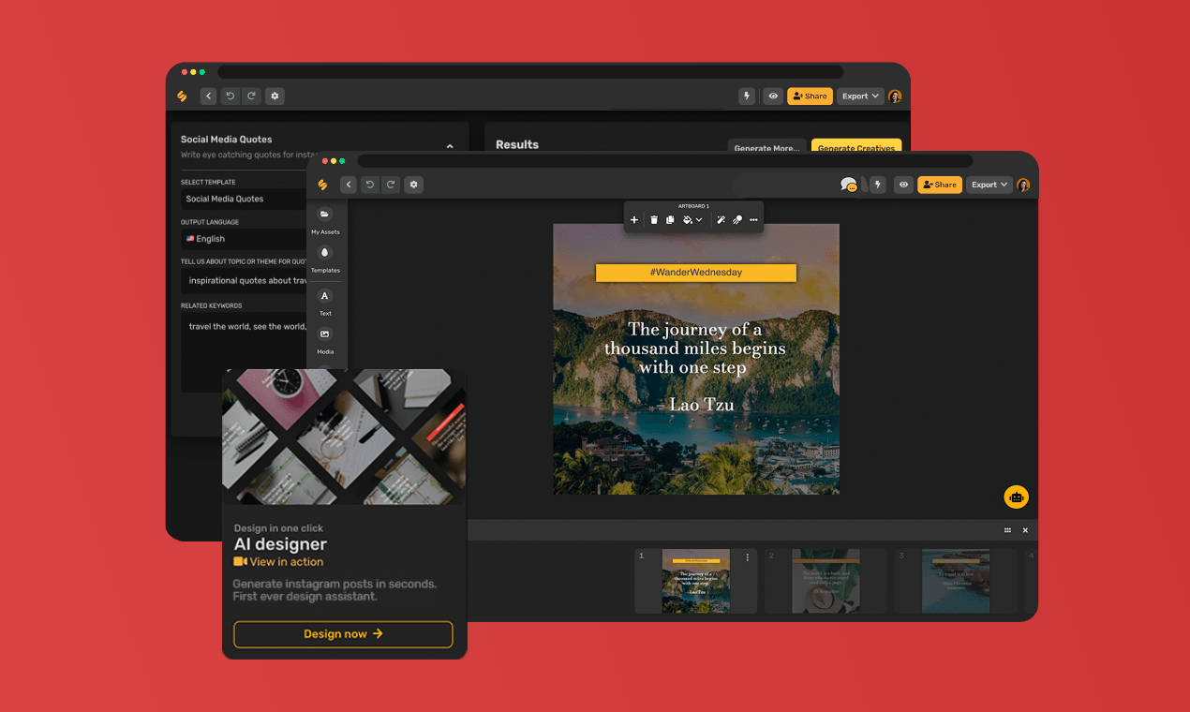The image size is (1190, 712).
Task: Open My Assets in the sidebar
Action: click(x=325, y=220)
